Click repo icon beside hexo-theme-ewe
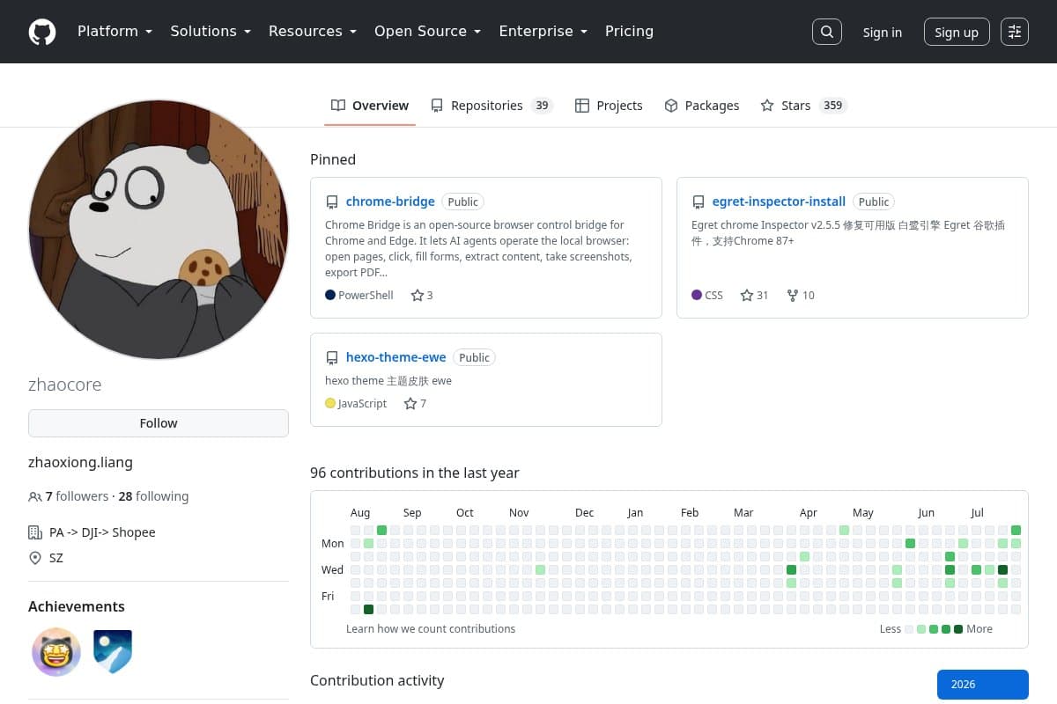Viewport: 1057px width, 704px height. click(x=332, y=358)
